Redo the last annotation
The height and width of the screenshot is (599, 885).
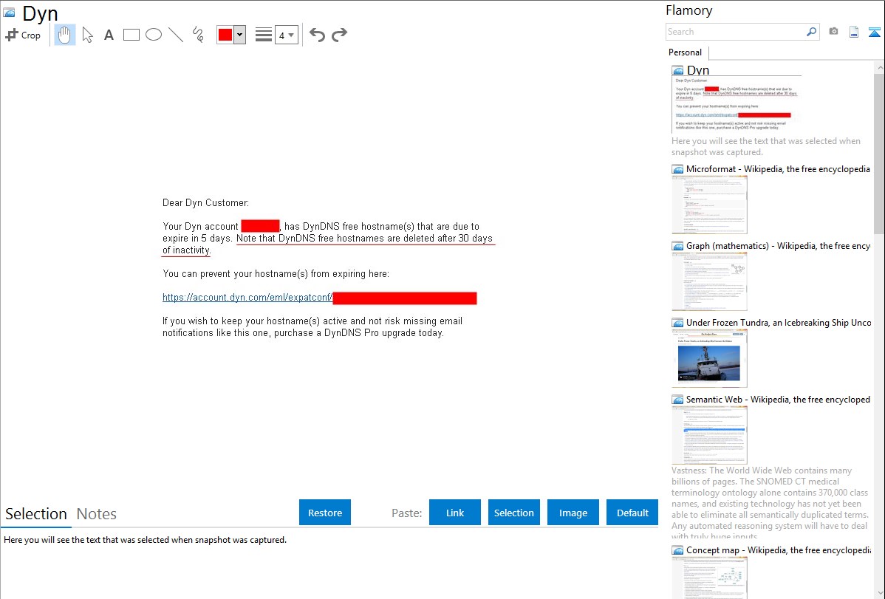(x=339, y=35)
